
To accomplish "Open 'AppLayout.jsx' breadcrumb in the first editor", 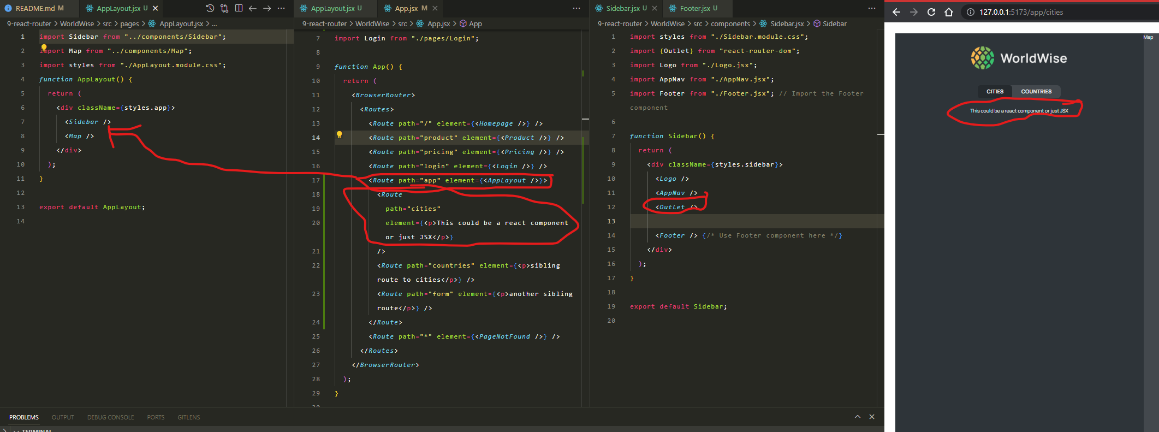I will (x=181, y=23).
